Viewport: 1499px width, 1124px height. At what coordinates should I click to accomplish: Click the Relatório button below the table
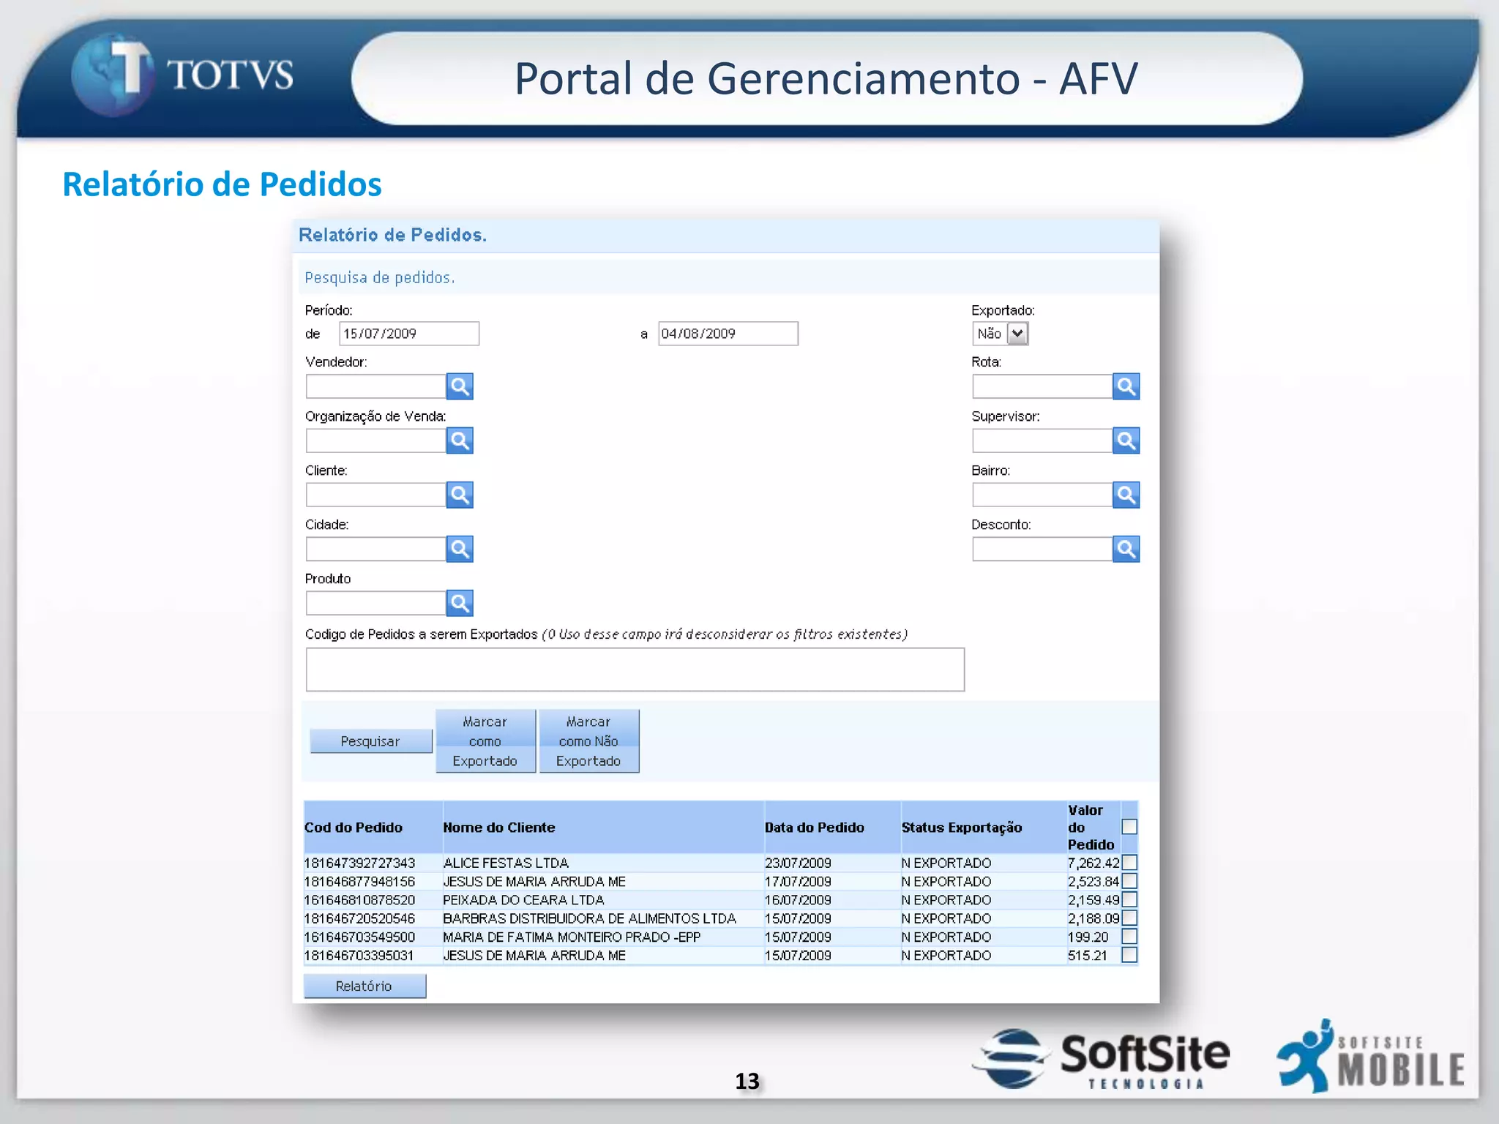pos(365,986)
